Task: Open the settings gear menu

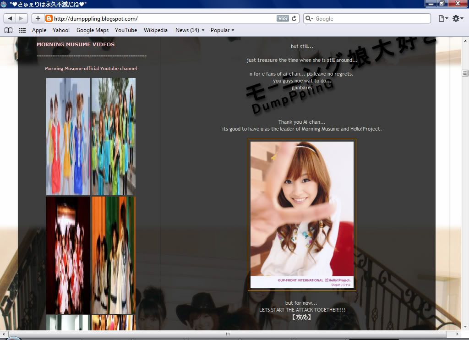Action: coord(458,18)
